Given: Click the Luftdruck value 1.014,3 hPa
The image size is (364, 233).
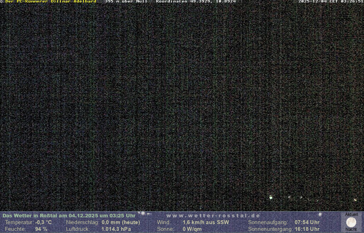Looking at the screenshot, I should click(x=116, y=229).
